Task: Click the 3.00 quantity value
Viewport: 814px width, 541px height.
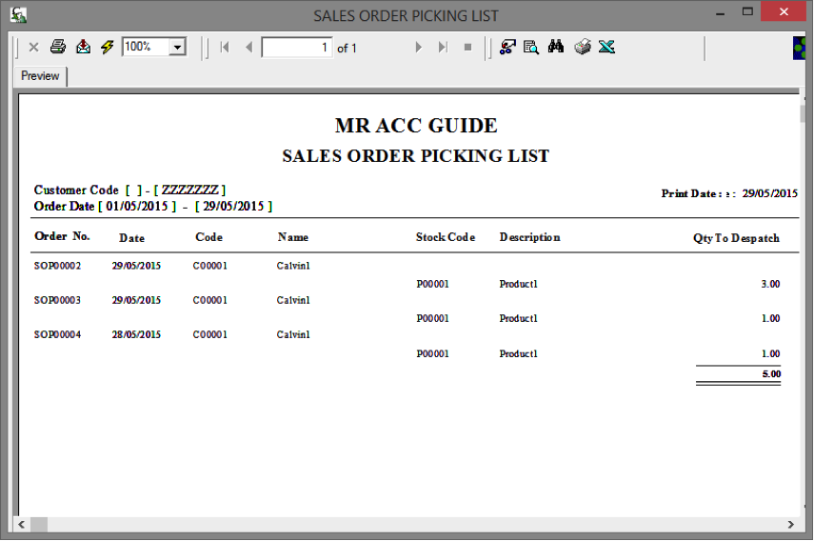Action: pyautogui.click(x=770, y=284)
